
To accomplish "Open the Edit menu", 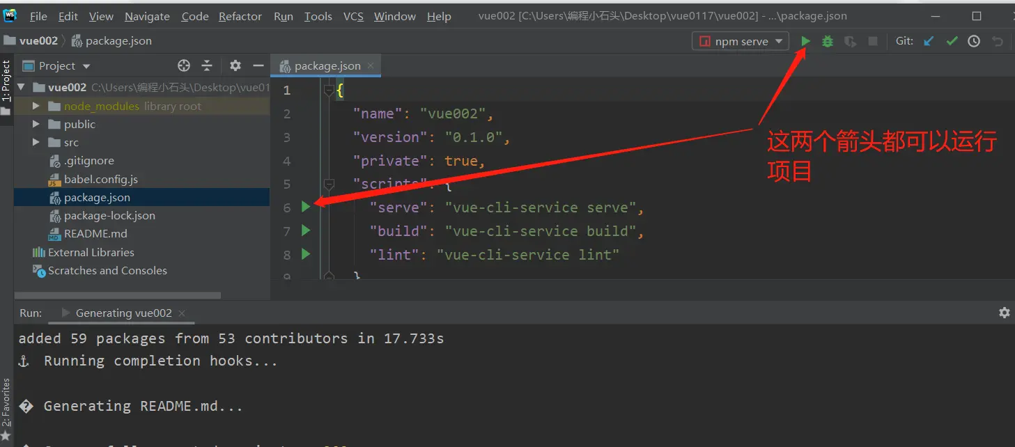I will pos(68,16).
